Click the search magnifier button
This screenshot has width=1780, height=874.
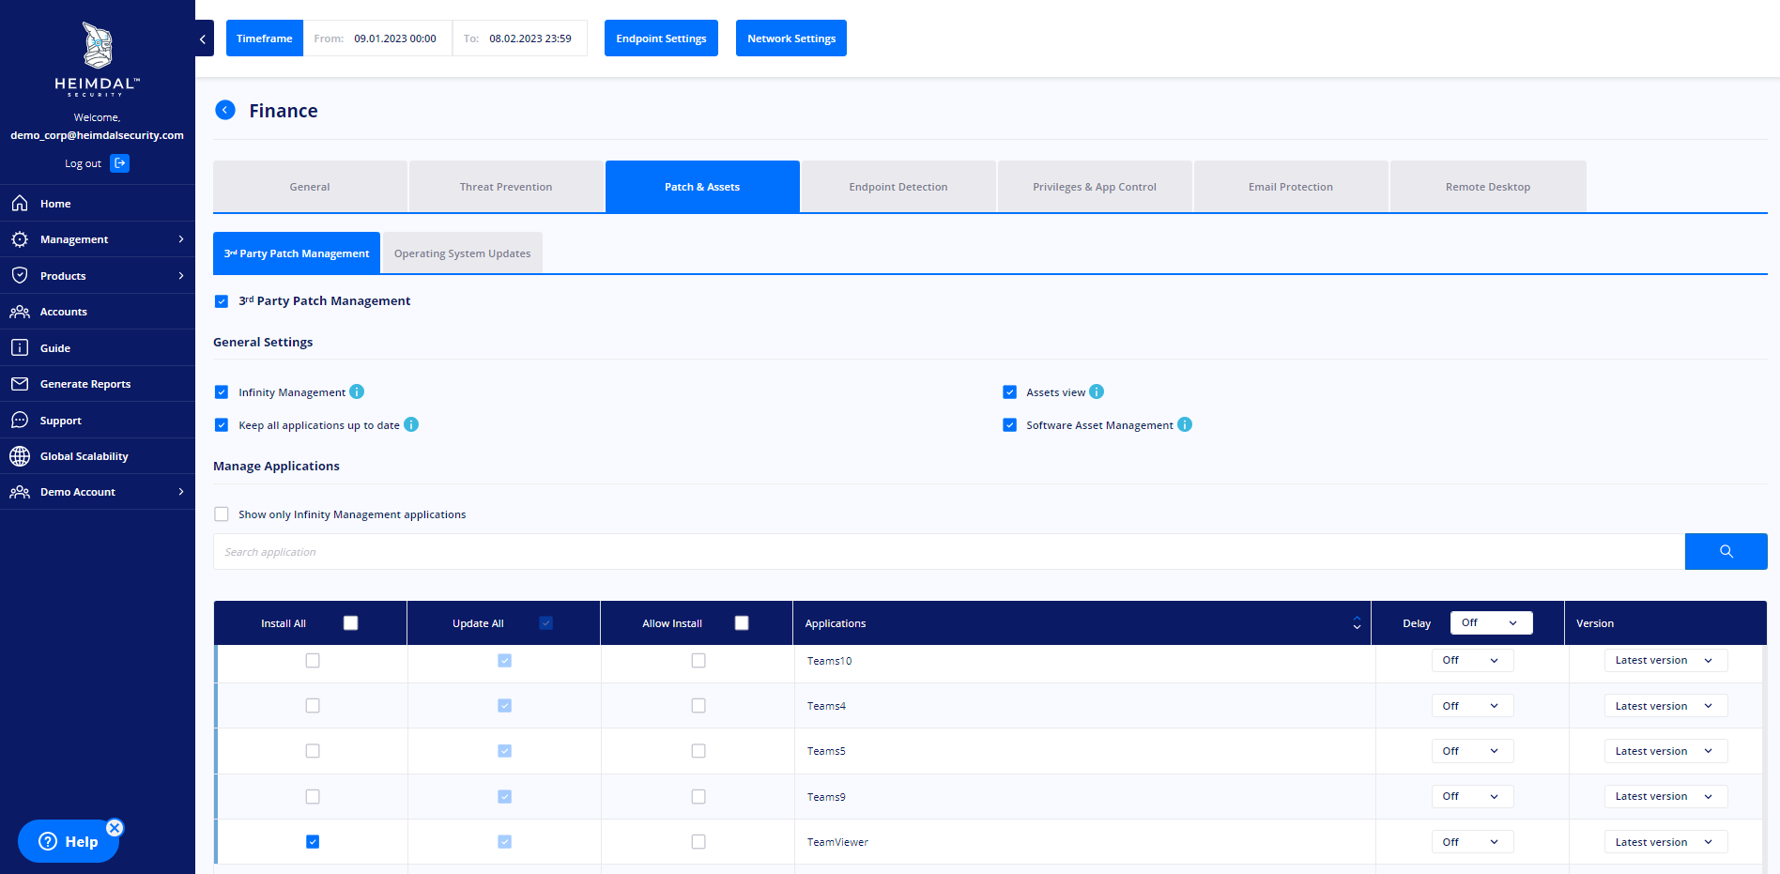pyautogui.click(x=1726, y=551)
